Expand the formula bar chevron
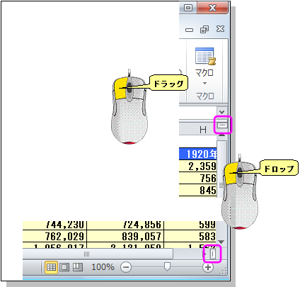 point(221,112)
